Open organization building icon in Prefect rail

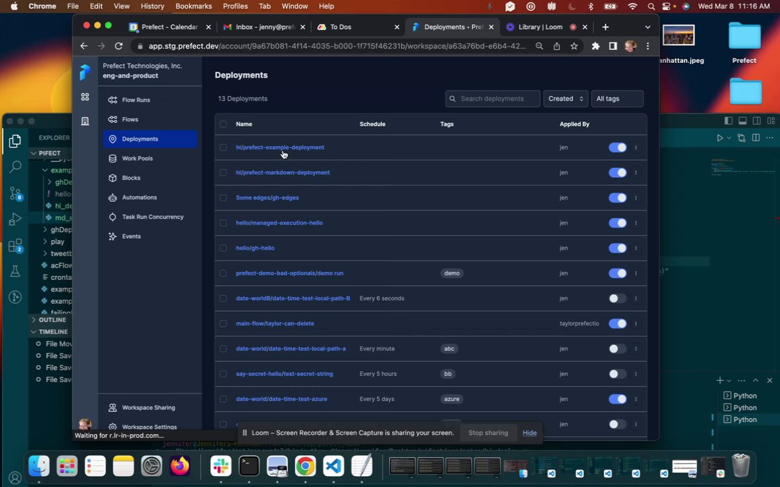tap(85, 121)
